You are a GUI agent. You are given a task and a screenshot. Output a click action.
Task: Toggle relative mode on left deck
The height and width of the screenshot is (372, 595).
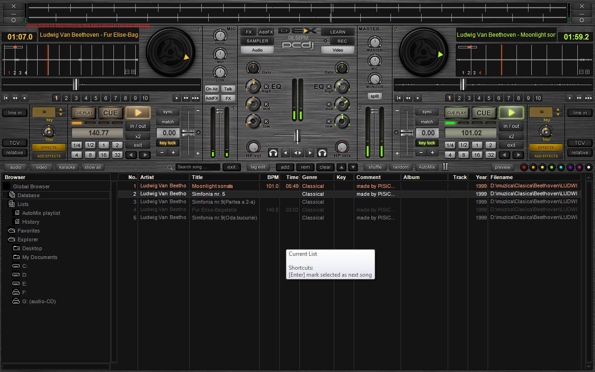[x=15, y=153]
